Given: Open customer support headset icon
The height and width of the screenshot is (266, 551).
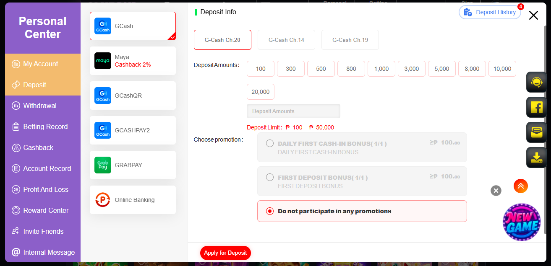Looking at the screenshot, I should tap(536, 82).
